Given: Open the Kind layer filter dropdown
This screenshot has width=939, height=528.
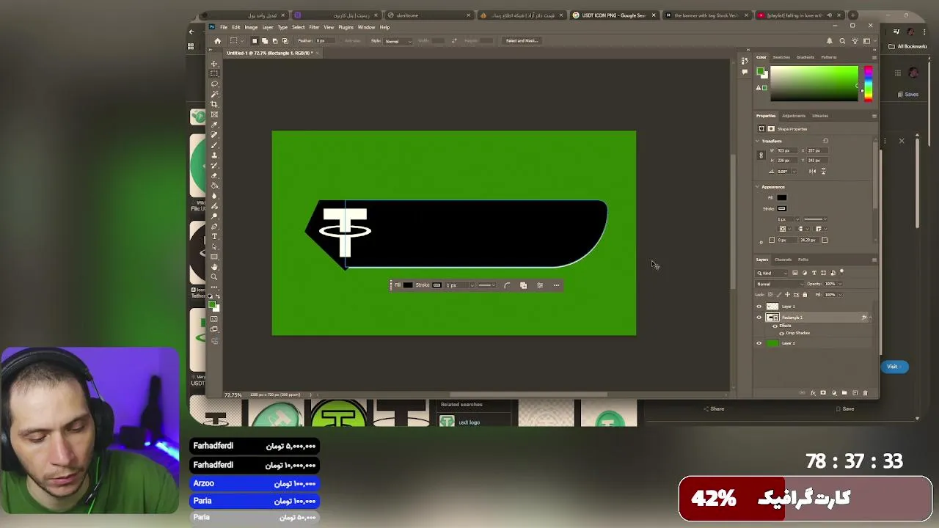Looking at the screenshot, I should [x=771, y=273].
